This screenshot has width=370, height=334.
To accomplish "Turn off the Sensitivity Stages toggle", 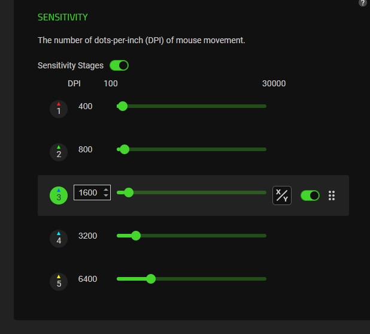I will click(x=119, y=65).
